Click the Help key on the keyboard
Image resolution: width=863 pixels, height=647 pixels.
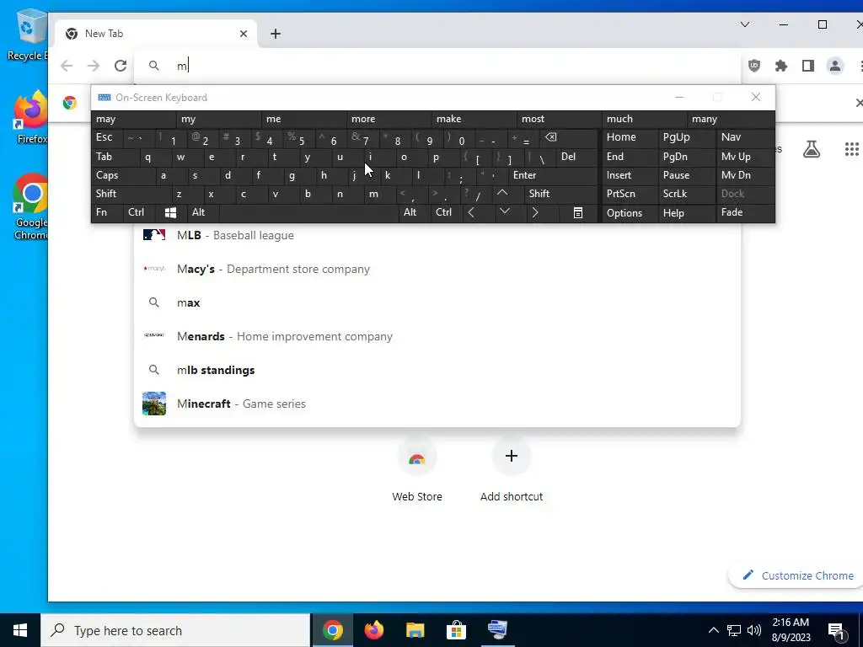point(687,213)
